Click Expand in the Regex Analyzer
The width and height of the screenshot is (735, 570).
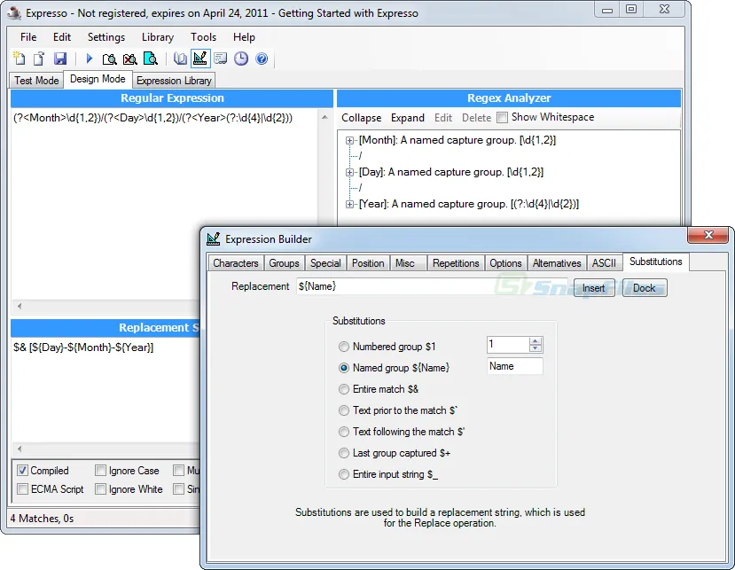(407, 118)
